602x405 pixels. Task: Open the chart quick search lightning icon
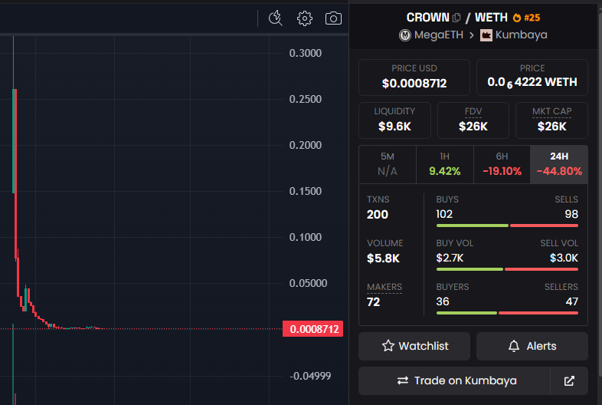pos(275,18)
